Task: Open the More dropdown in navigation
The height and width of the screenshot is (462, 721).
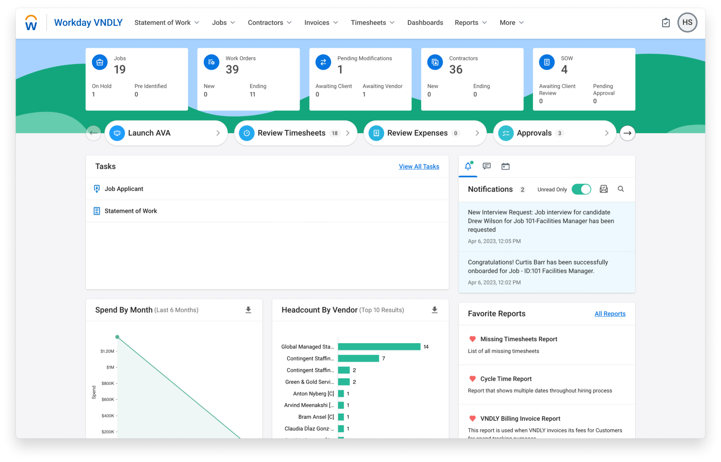Action: point(512,23)
